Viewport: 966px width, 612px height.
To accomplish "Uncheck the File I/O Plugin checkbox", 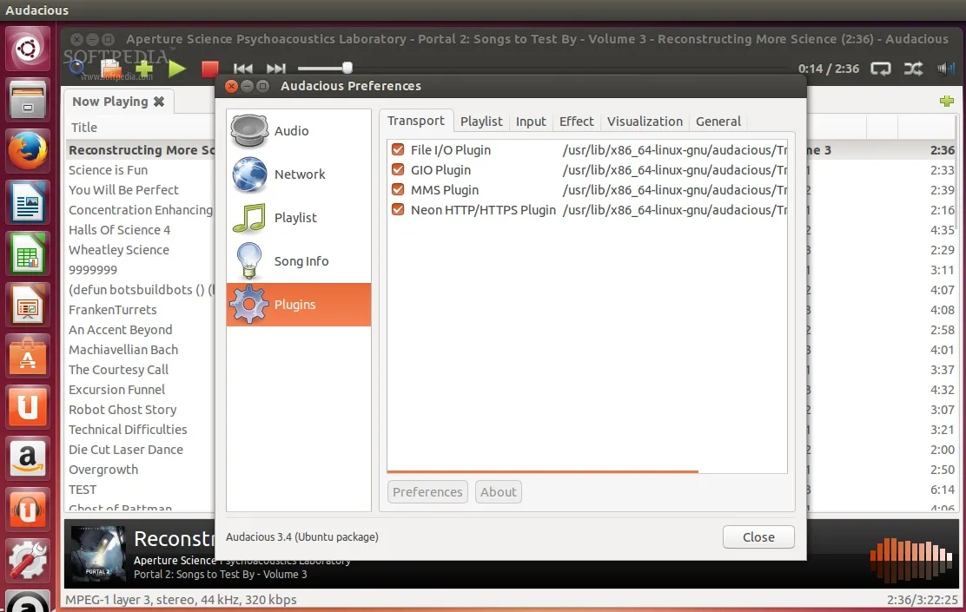I will (x=398, y=150).
